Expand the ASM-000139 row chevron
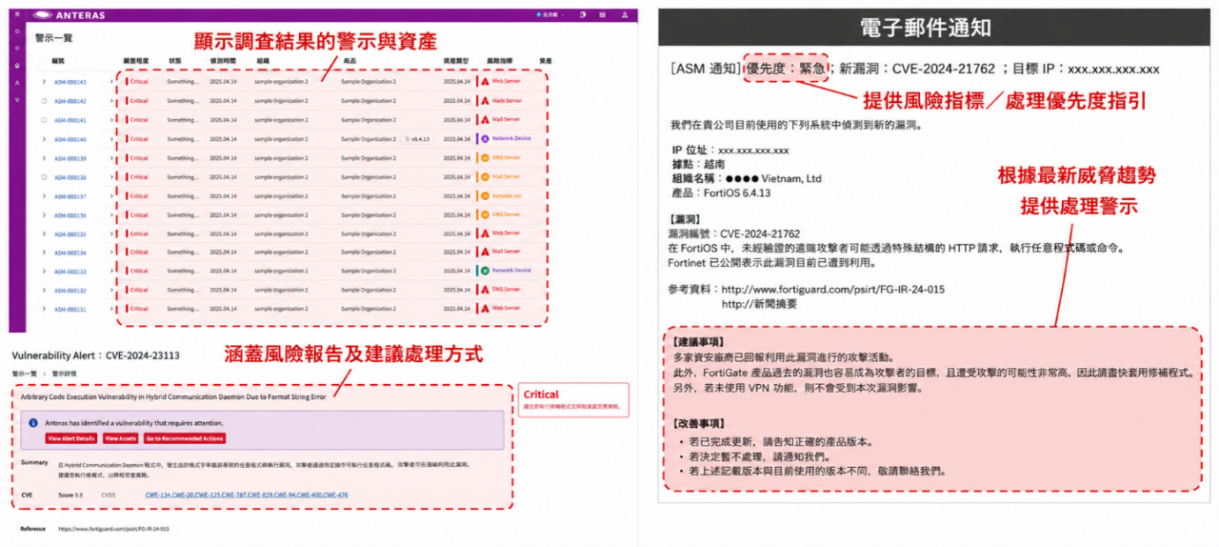This screenshot has height=547, width=1219. tap(44, 158)
